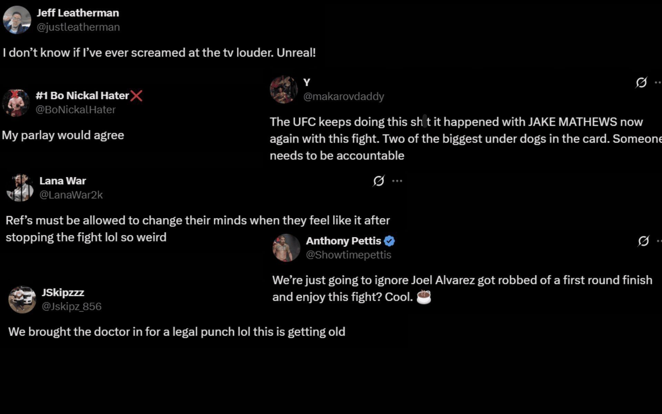
Task: Click the JSkipzzz display name
Action: 63,293
